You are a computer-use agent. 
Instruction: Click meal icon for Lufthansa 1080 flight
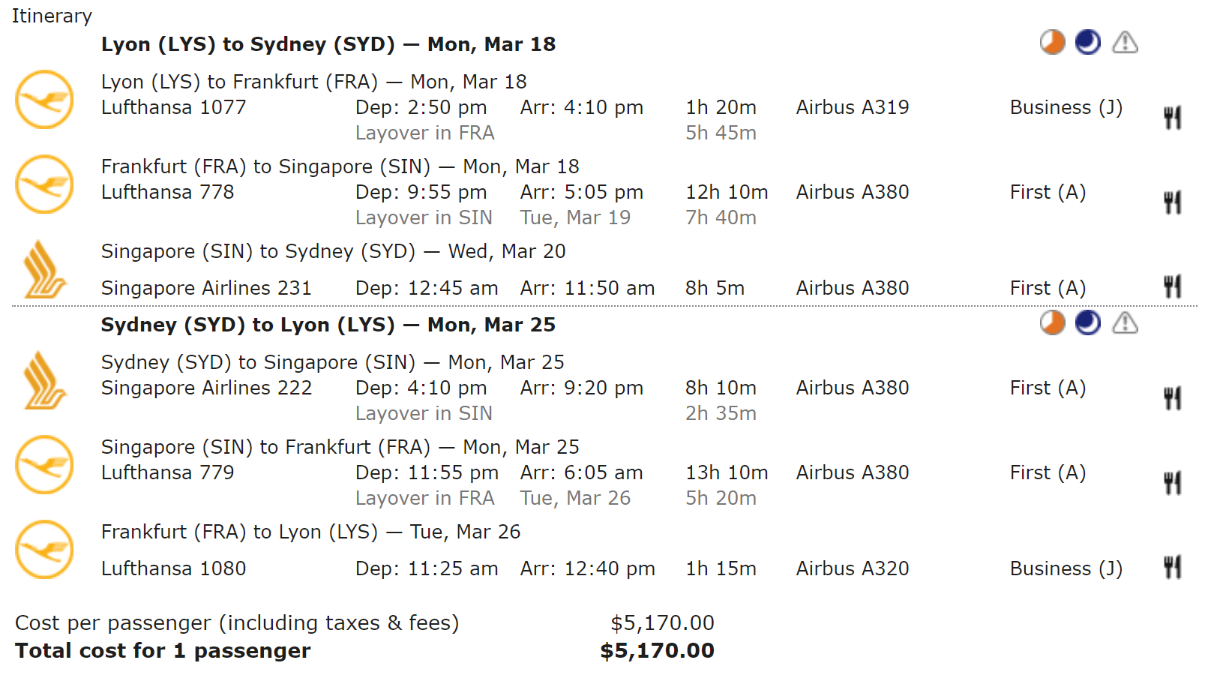(x=1173, y=567)
